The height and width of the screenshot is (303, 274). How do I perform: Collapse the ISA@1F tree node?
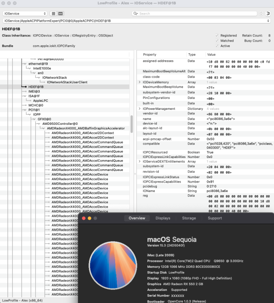[25, 96]
